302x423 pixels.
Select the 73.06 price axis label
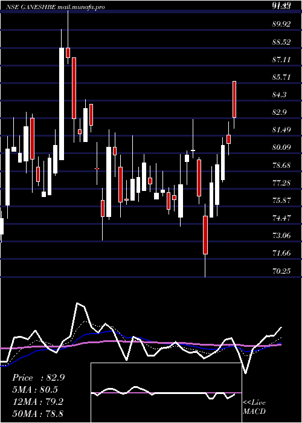281,236
